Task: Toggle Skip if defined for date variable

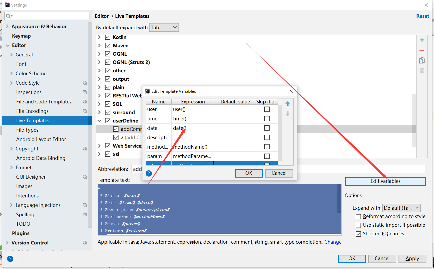Action: (x=267, y=128)
